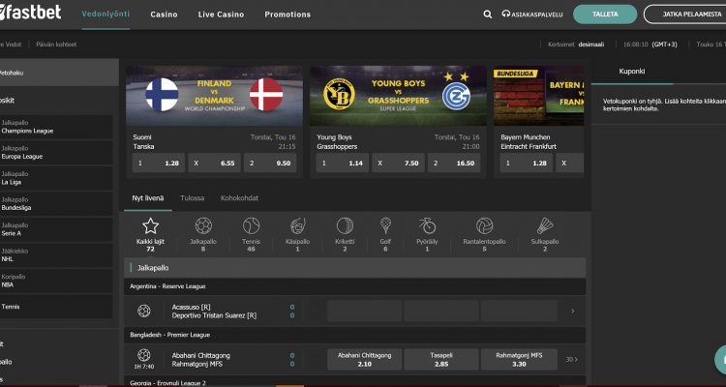Open Jalkapallo Bundesliga shortcut
This screenshot has width=726, height=387.
point(56,204)
